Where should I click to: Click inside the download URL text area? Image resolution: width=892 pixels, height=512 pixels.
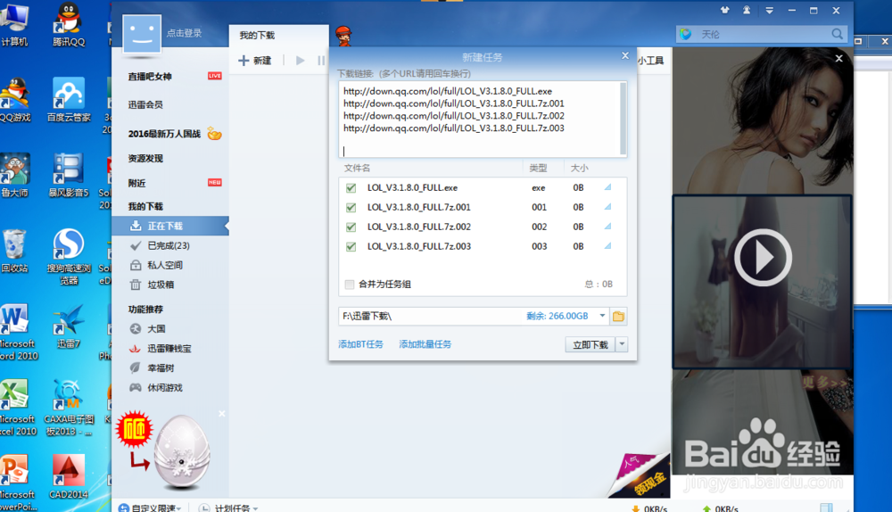pyautogui.click(x=478, y=120)
